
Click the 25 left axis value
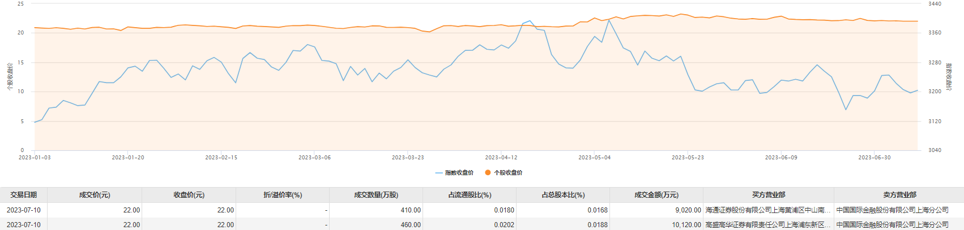tap(21, 4)
